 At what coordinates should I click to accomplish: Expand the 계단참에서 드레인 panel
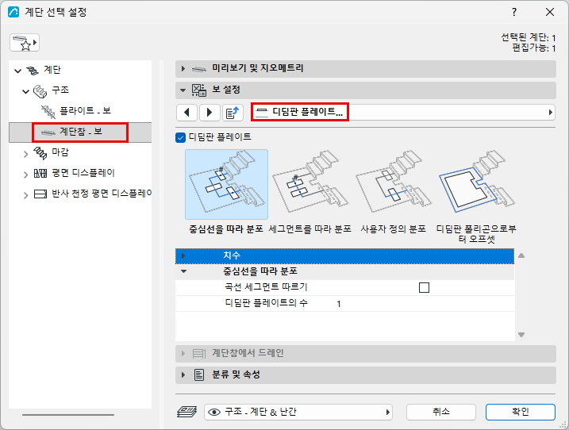[x=183, y=353]
